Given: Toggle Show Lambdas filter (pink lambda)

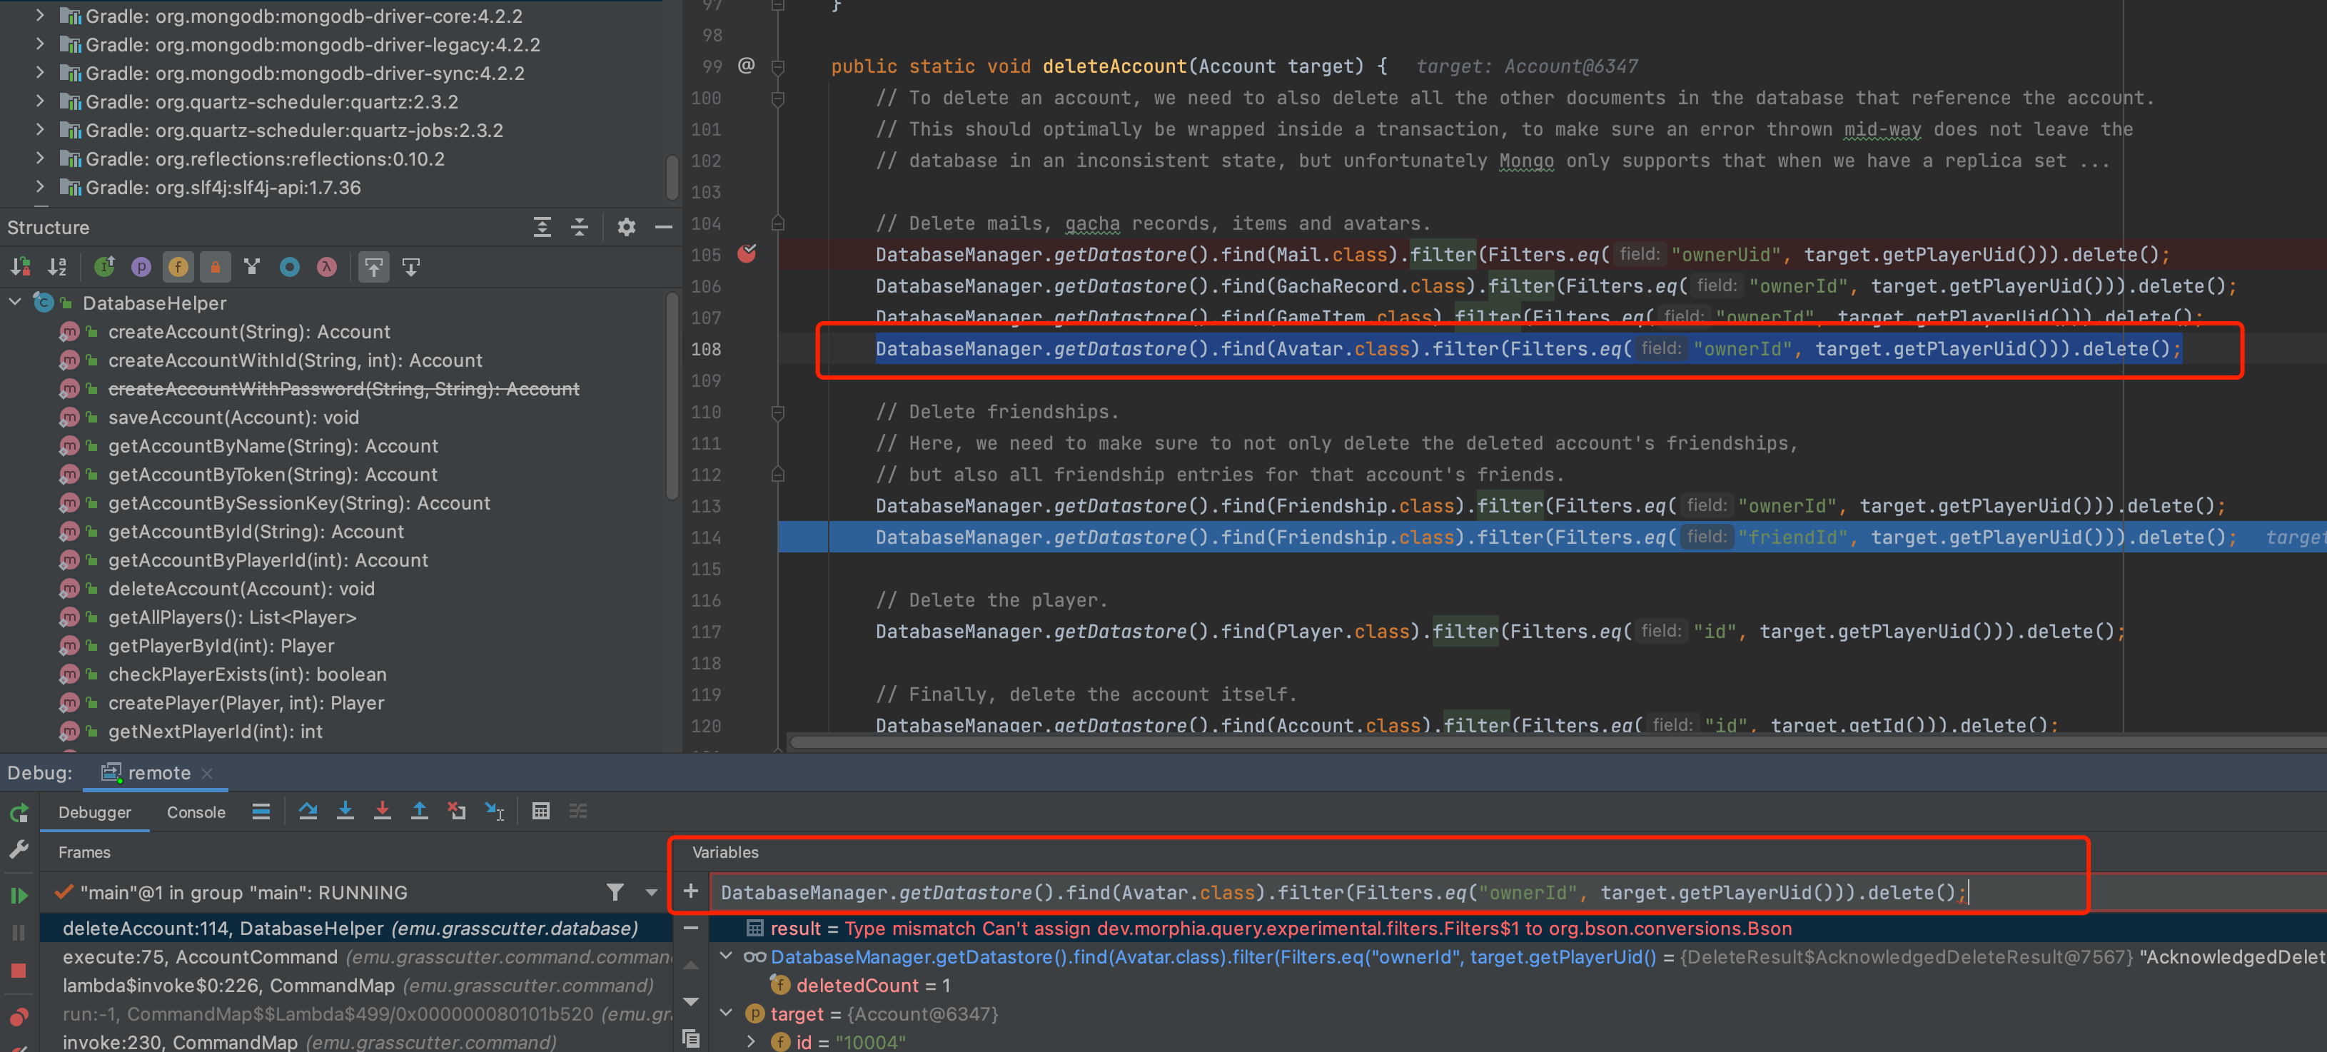Looking at the screenshot, I should [326, 266].
